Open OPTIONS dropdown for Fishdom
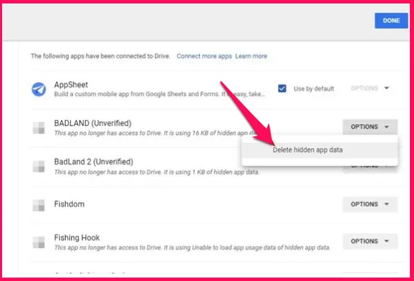Viewport: 414px width, 281px height. (370, 204)
